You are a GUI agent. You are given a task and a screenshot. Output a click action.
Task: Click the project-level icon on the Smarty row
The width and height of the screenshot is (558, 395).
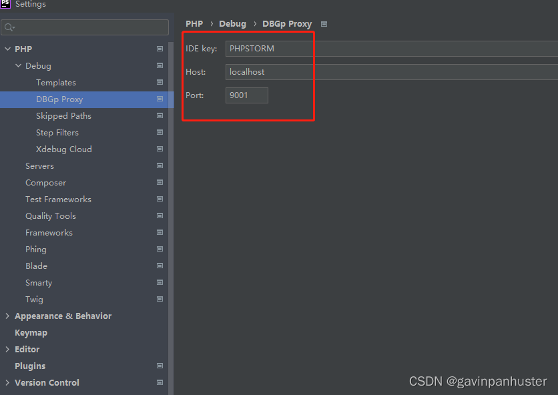coord(160,282)
